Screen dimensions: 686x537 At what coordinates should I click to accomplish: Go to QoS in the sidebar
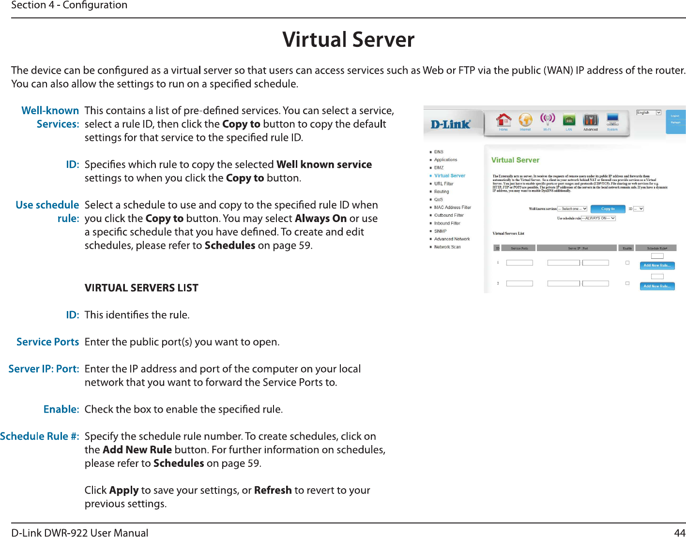[x=439, y=199]
